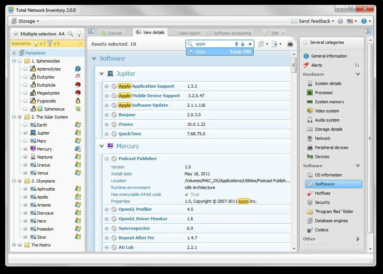Open Apple Software Update entry

click(x=143, y=105)
